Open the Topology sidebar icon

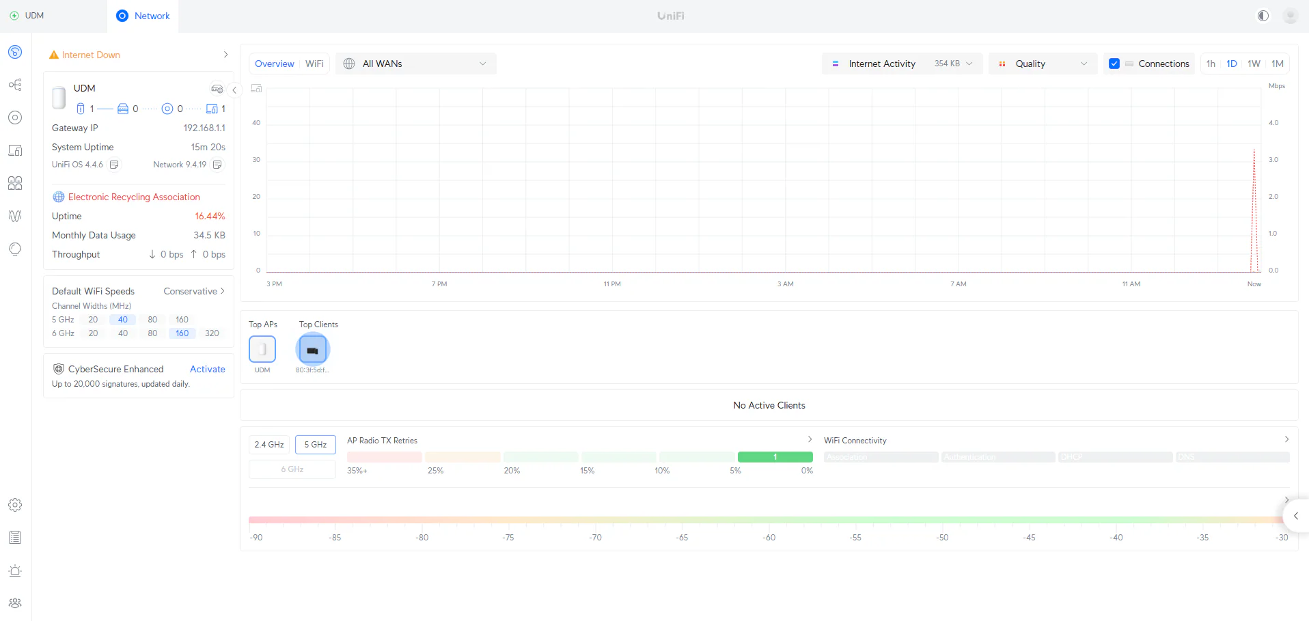tap(15, 85)
